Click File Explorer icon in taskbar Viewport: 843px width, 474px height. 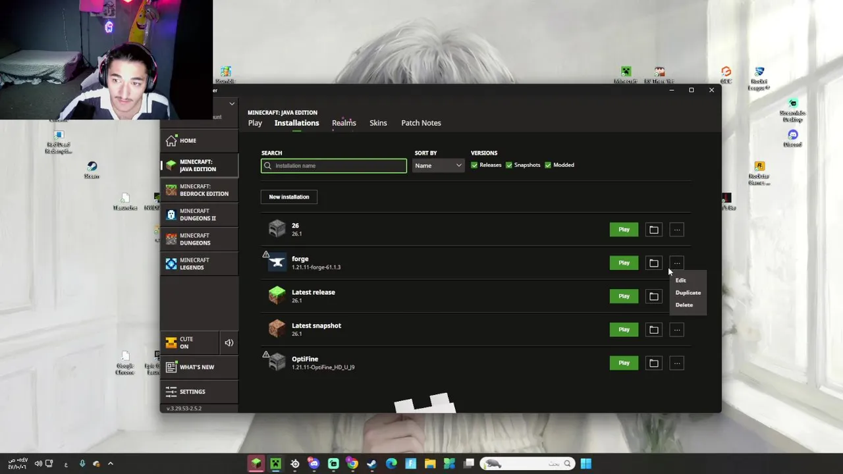coord(430,463)
